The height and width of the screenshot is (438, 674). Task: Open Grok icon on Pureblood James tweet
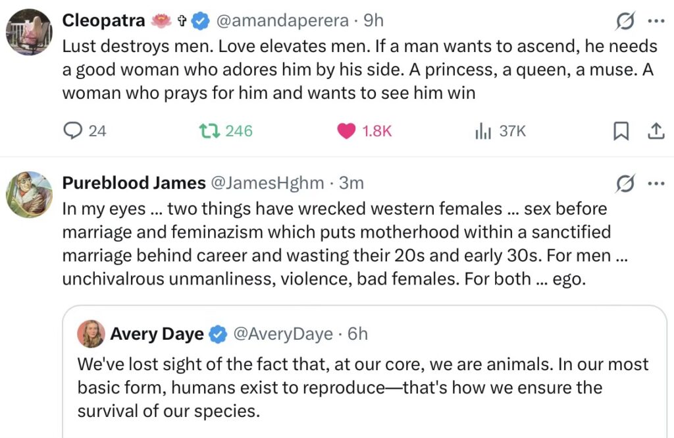coord(624,183)
